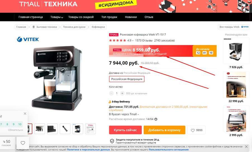Go to Товары со скидкой section
The height and width of the screenshot is (152, 252).
point(81,17)
